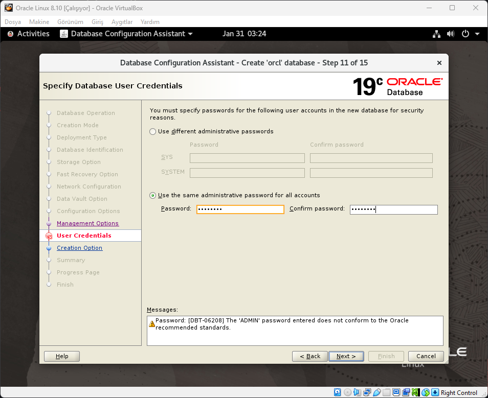Click VirtualBox optical disc status icon
This screenshot has width=488, height=398.
pyautogui.click(x=348, y=392)
